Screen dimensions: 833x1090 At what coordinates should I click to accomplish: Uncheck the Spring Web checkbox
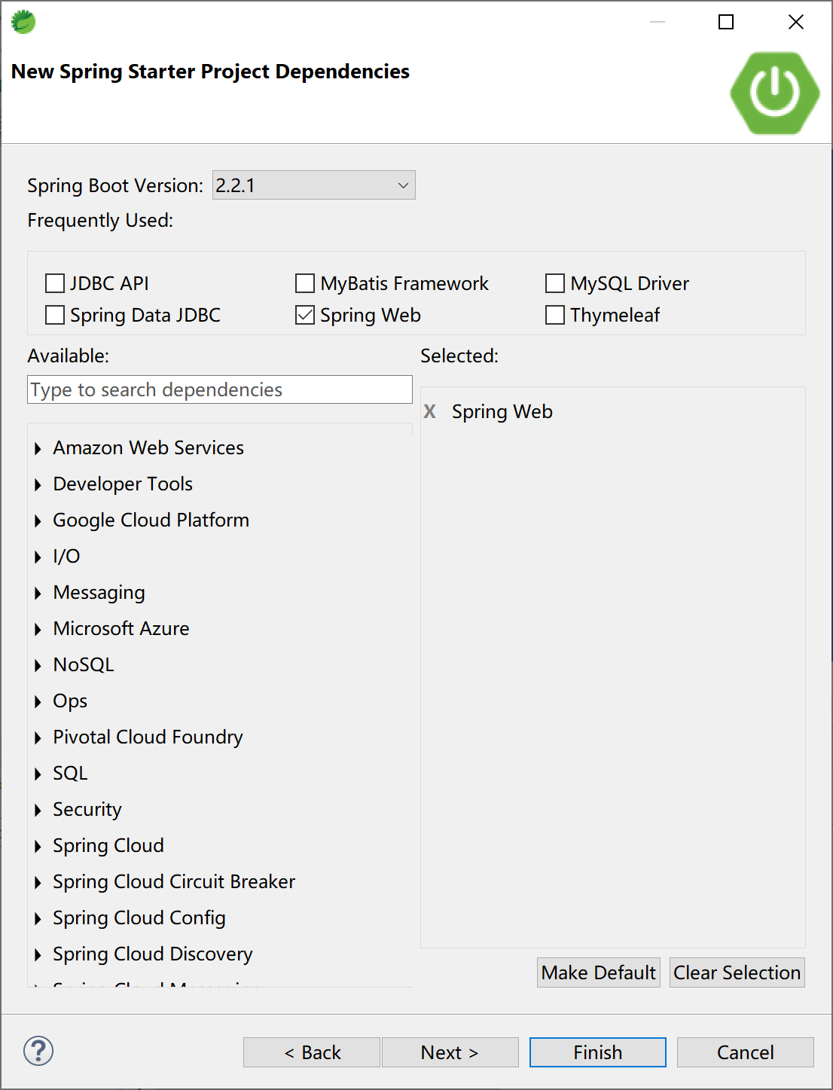pos(305,315)
